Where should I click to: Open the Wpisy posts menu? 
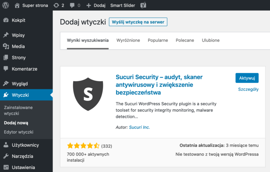[18, 35]
